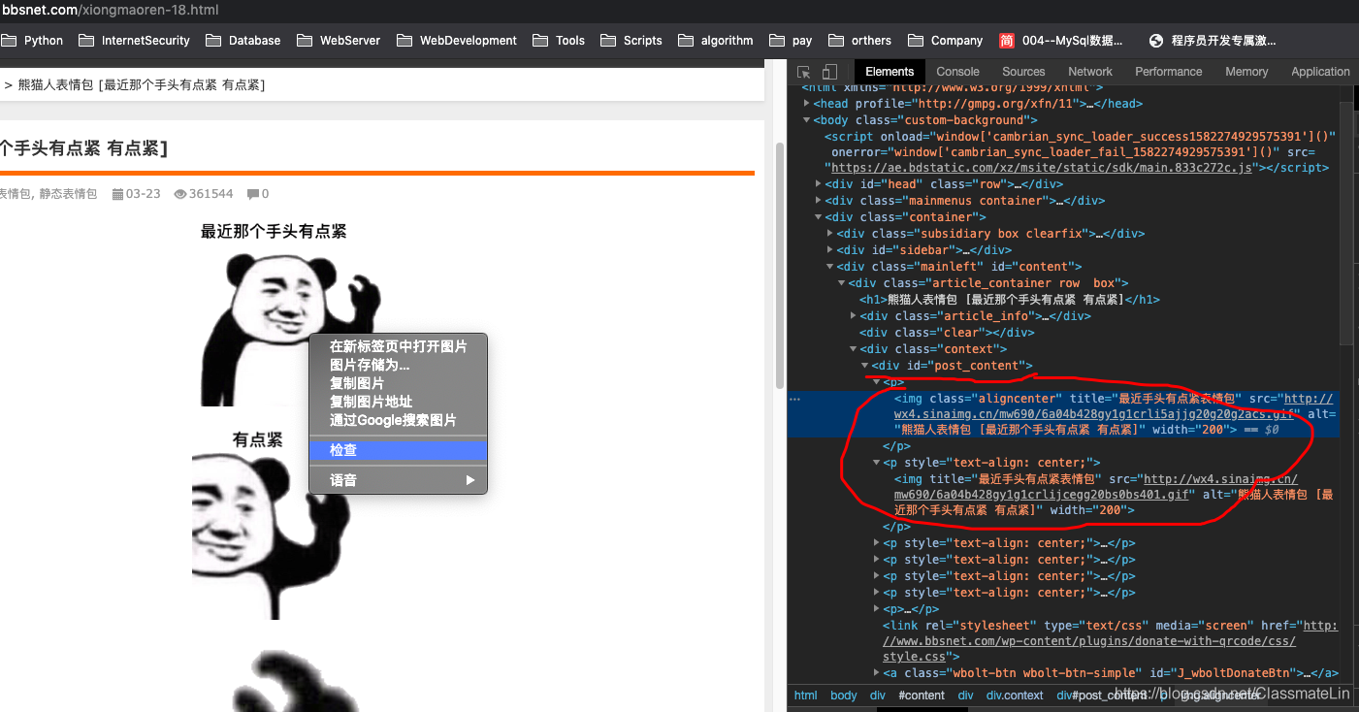Viewport: 1359px width, 712px height.
Task: Expand the head element node
Action: 807,104
